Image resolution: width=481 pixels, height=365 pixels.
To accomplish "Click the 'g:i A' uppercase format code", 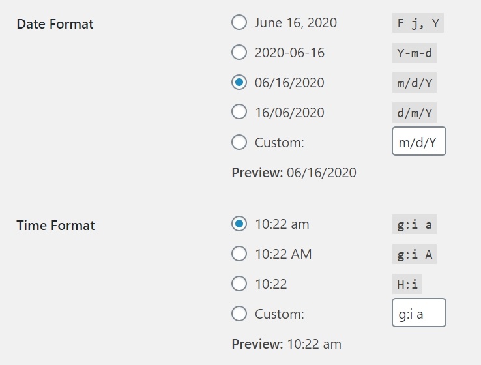I will pos(415,254).
